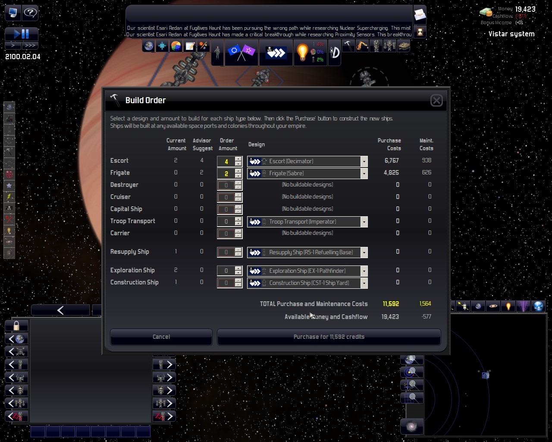This screenshot has height=442, width=552.
Task: Expand the Troop Transport (Imperator) dropdown
Action: (364, 222)
